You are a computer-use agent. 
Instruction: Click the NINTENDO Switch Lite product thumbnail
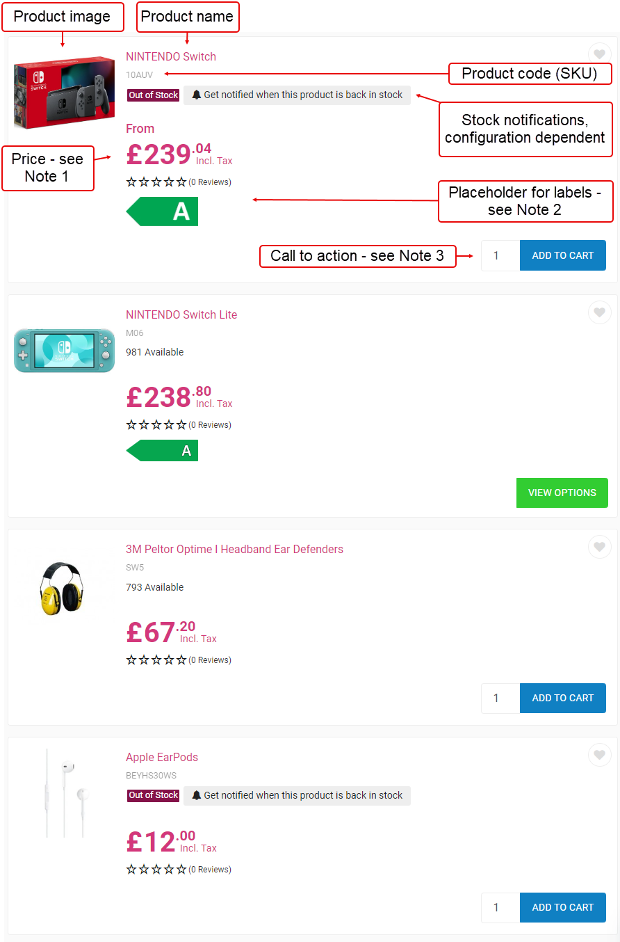(x=64, y=351)
